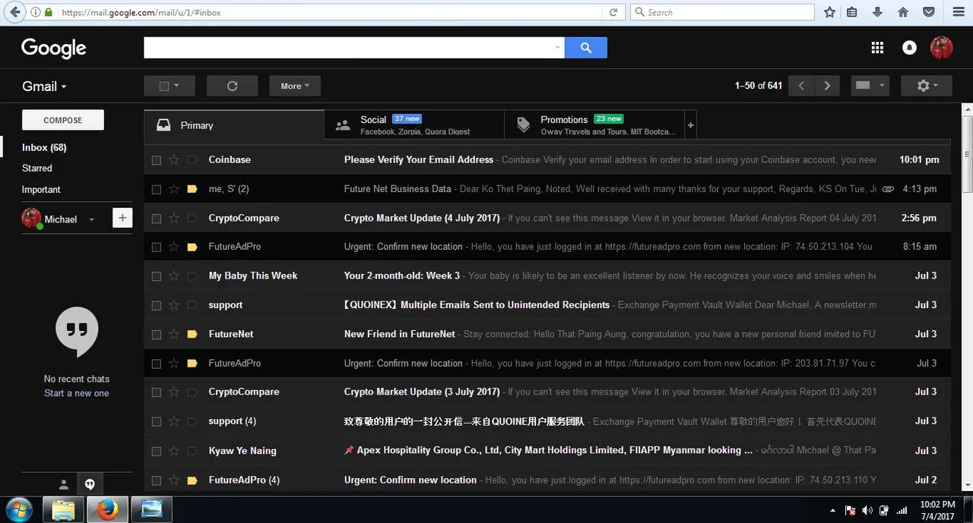Click the taskbar clock showing 10:02 PM
973x523 pixels.
pyautogui.click(x=937, y=510)
